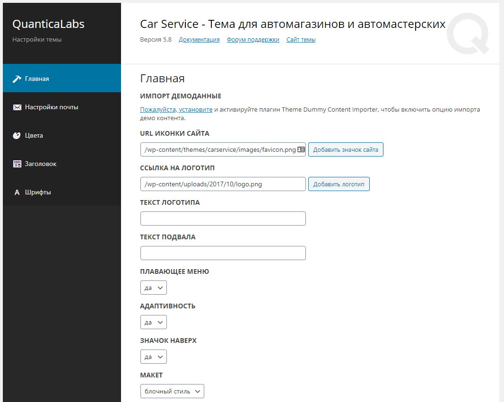Focus the URL иконки сайта input field
Image resolution: width=504 pixels, height=402 pixels.
[x=223, y=149]
